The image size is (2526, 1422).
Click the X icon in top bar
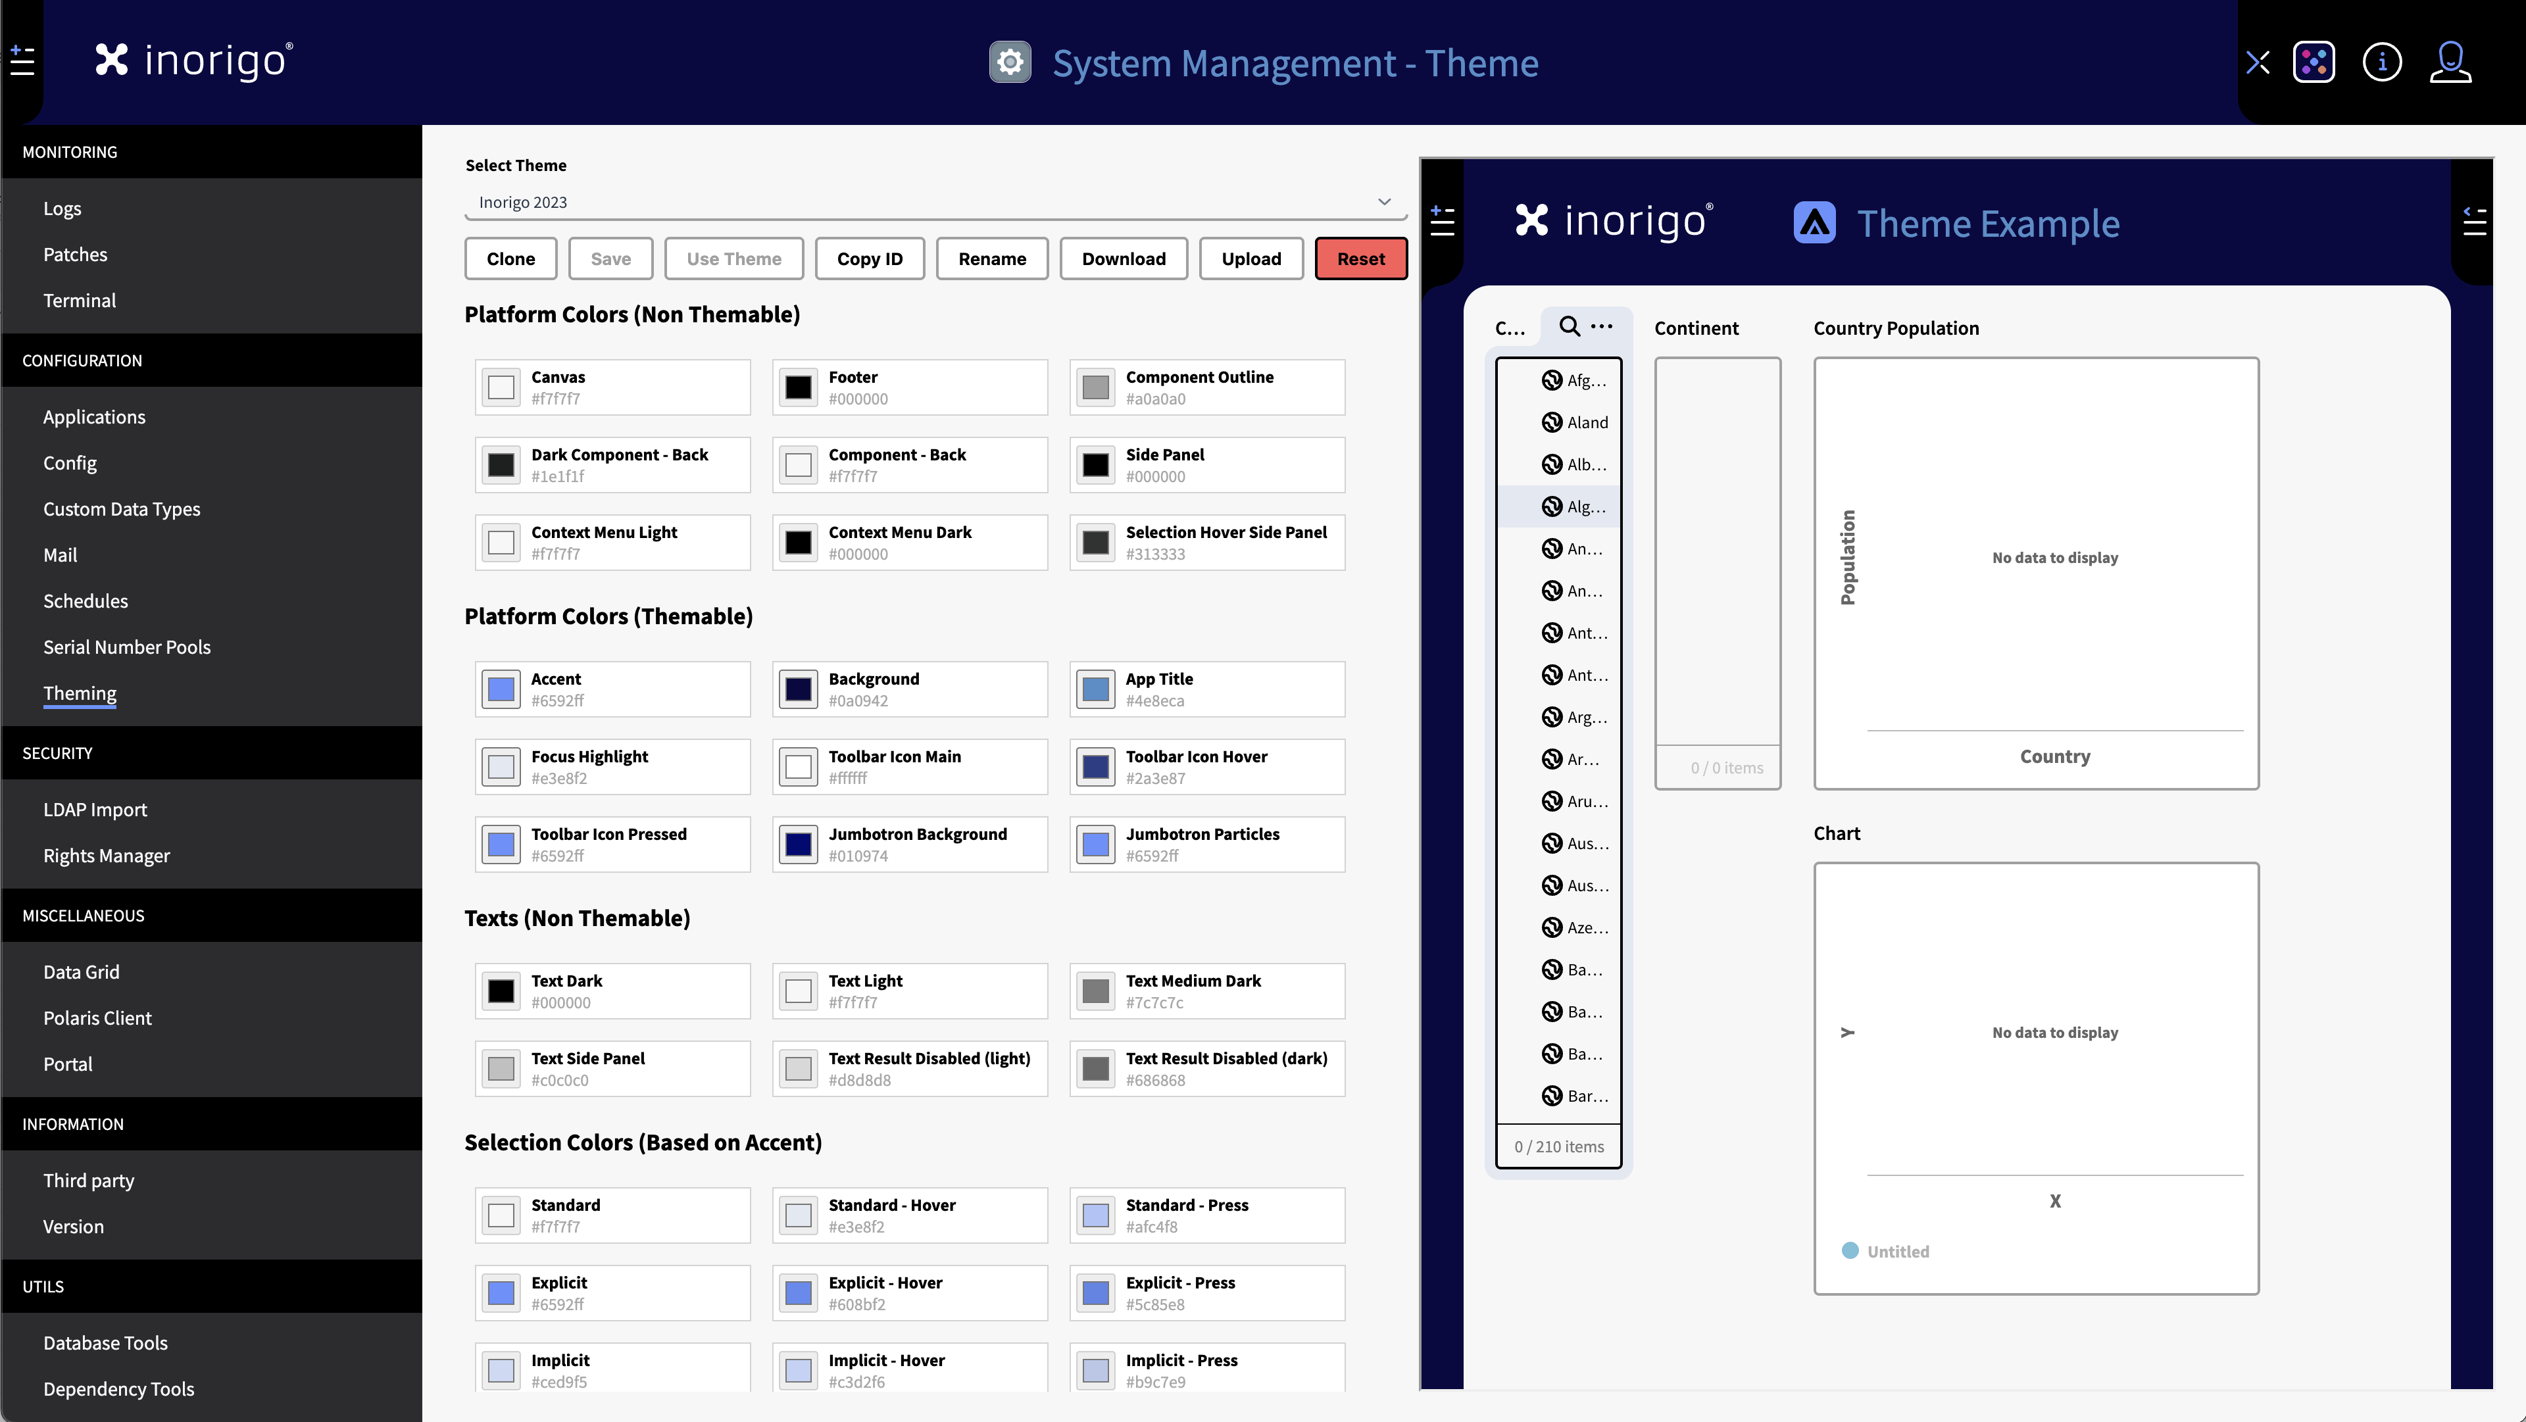tap(2258, 62)
